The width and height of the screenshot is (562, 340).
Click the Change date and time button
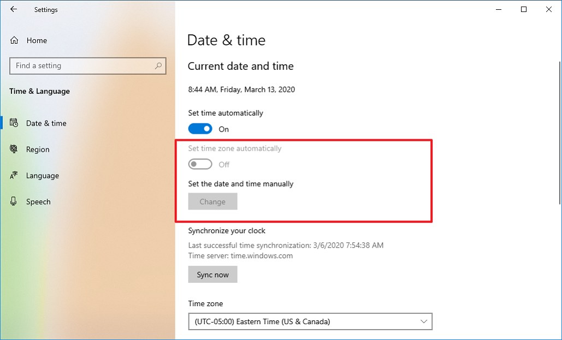tap(212, 201)
